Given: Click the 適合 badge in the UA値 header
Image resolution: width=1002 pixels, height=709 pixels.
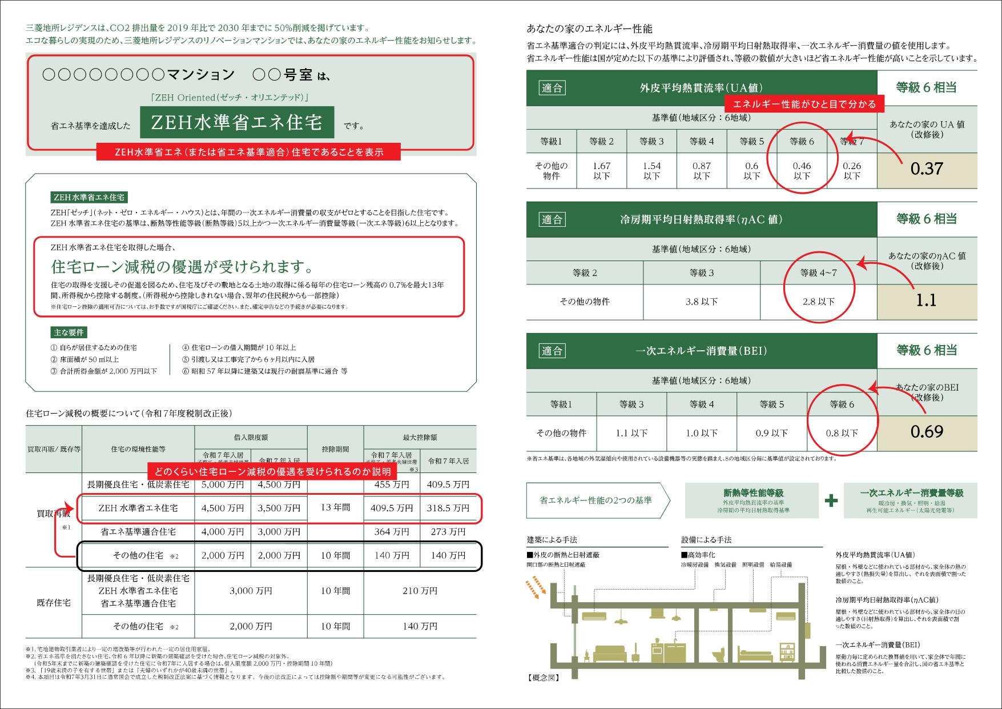Looking at the screenshot, I should tap(552, 88).
